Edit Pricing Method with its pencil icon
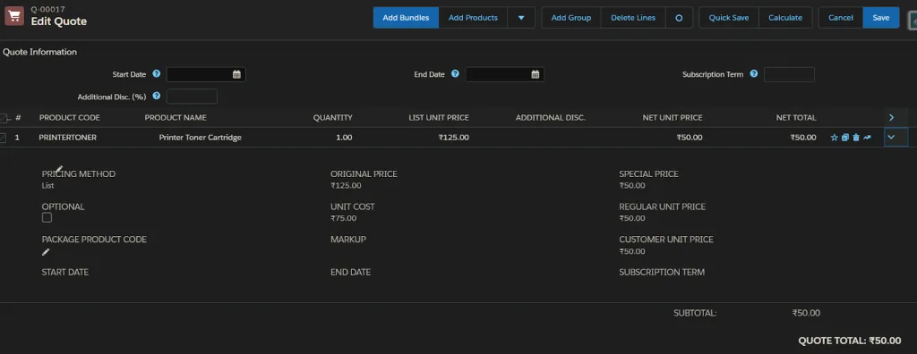Viewport: 917px width, 354px height. pos(59,169)
